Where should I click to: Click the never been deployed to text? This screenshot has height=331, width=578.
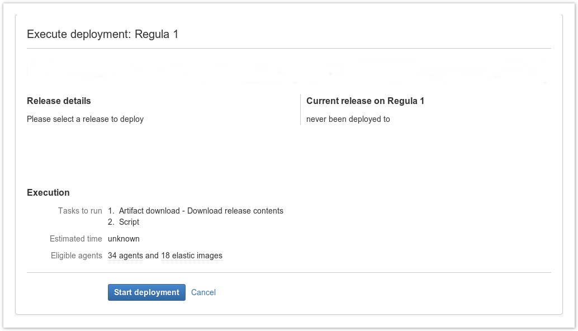tap(348, 119)
